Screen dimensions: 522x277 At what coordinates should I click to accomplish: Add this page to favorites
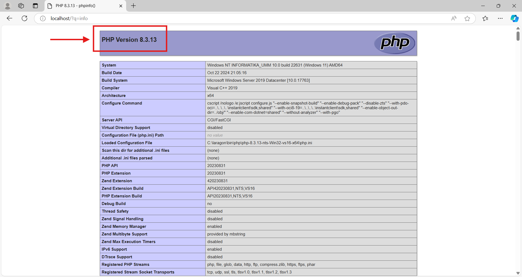click(x=467, y=18)
